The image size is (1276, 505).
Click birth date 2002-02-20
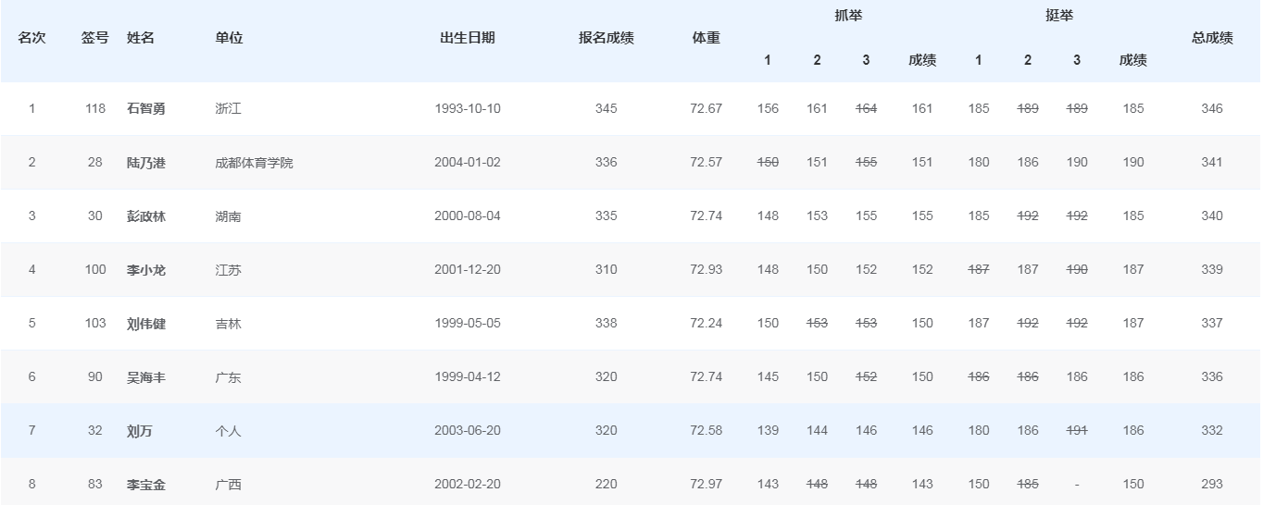[468, 484]
